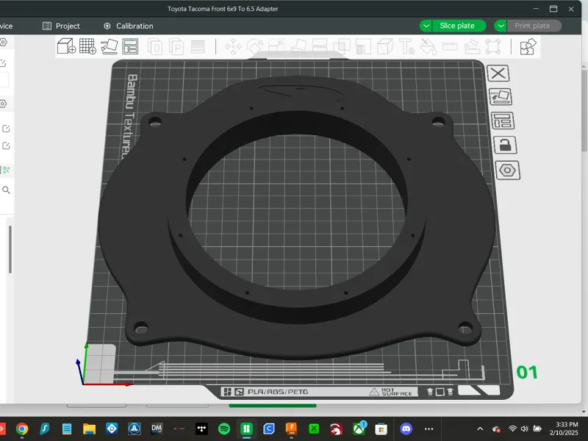588x441 pixels.
Task: Open File Explorer from the taskbar
Action: click(89, 429)
